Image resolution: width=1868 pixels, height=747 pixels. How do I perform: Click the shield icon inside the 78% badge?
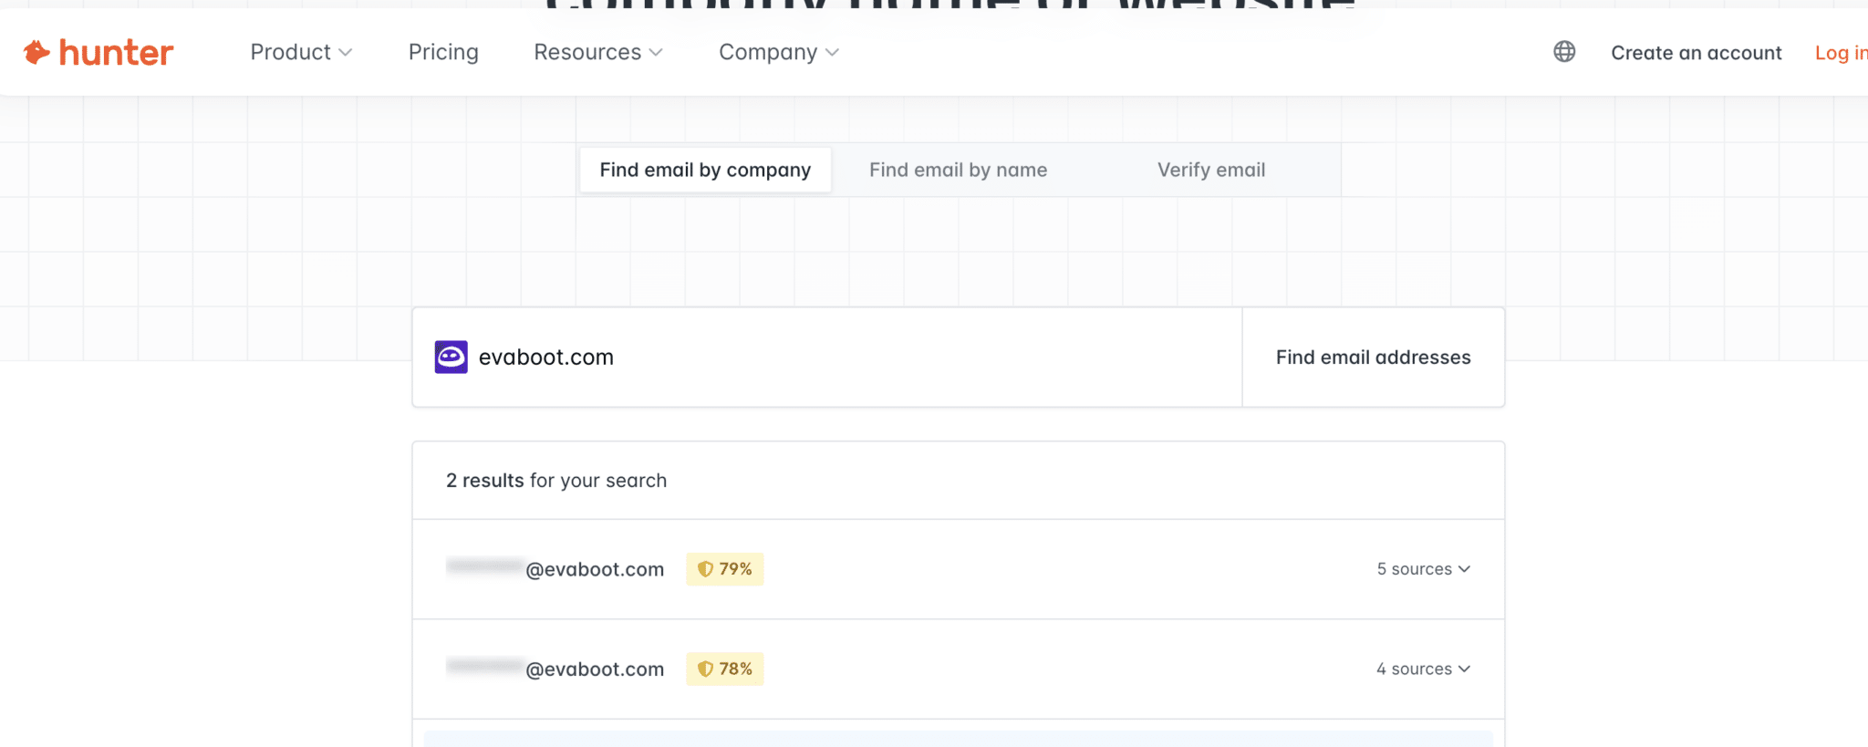[706, 669]
